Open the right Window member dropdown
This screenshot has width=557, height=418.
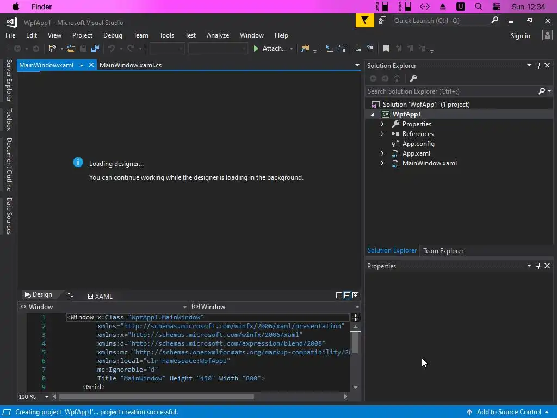click(x=357, y=307)
